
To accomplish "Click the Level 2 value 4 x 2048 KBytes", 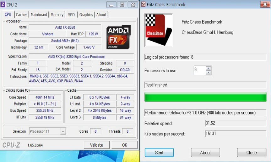I will [100, 110].
